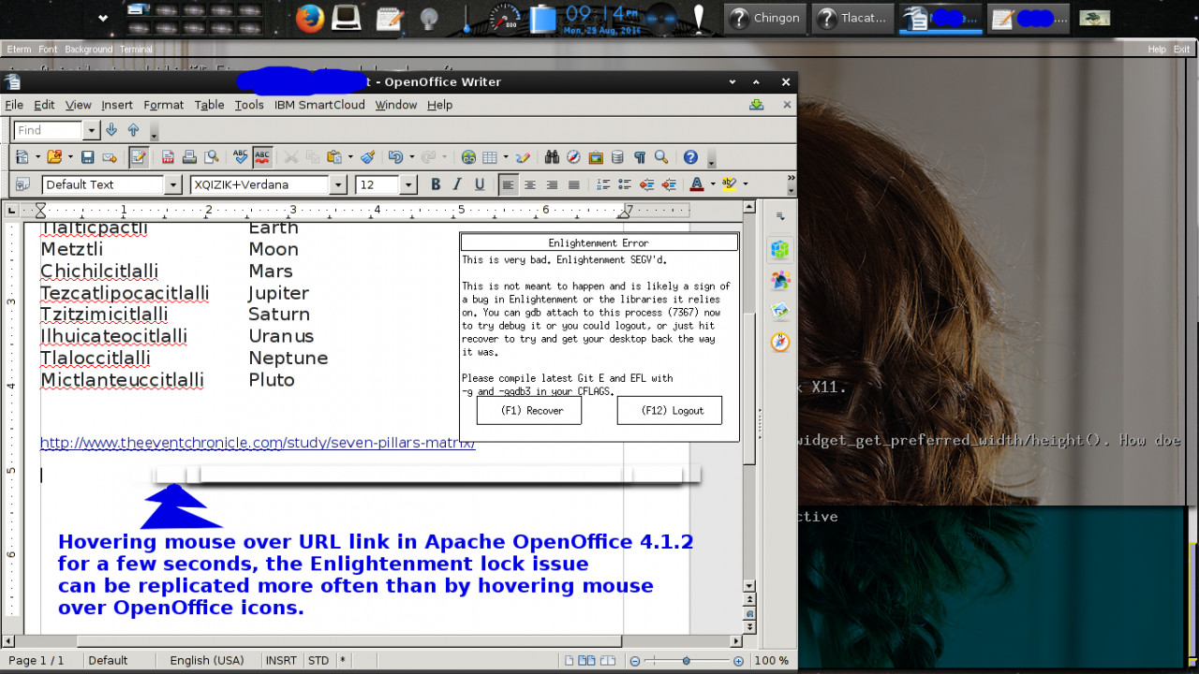
Task: Click the Decrease Indent icon
Action: coord(646,184)
